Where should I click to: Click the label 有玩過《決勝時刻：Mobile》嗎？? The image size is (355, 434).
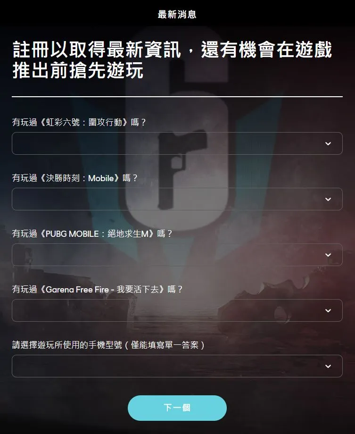75,178
